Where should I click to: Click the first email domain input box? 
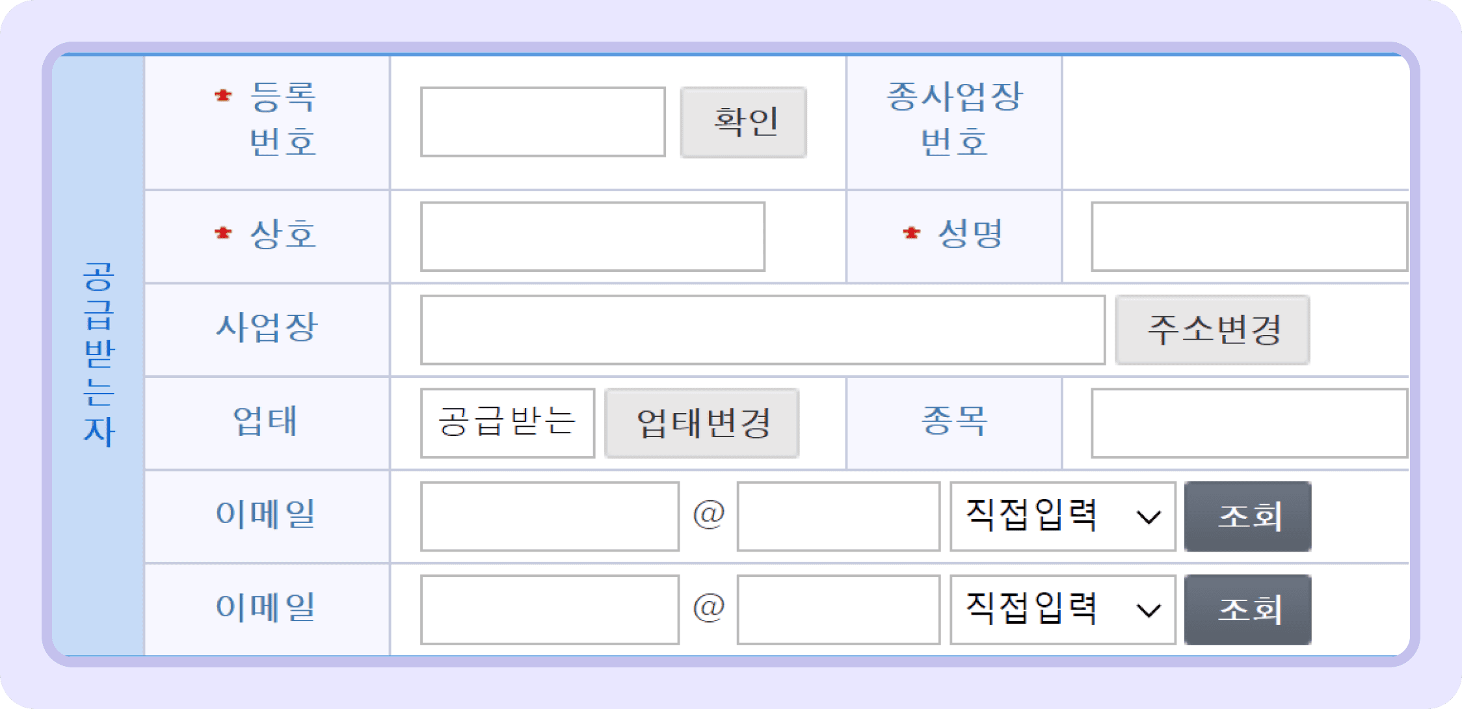point(838,516)
